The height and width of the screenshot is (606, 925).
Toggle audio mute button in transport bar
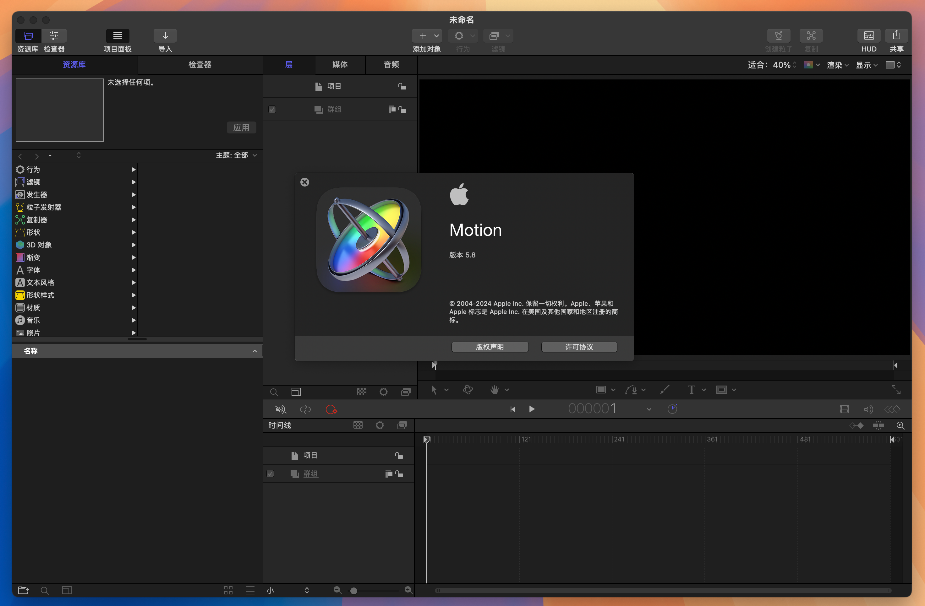pos(280,409)
